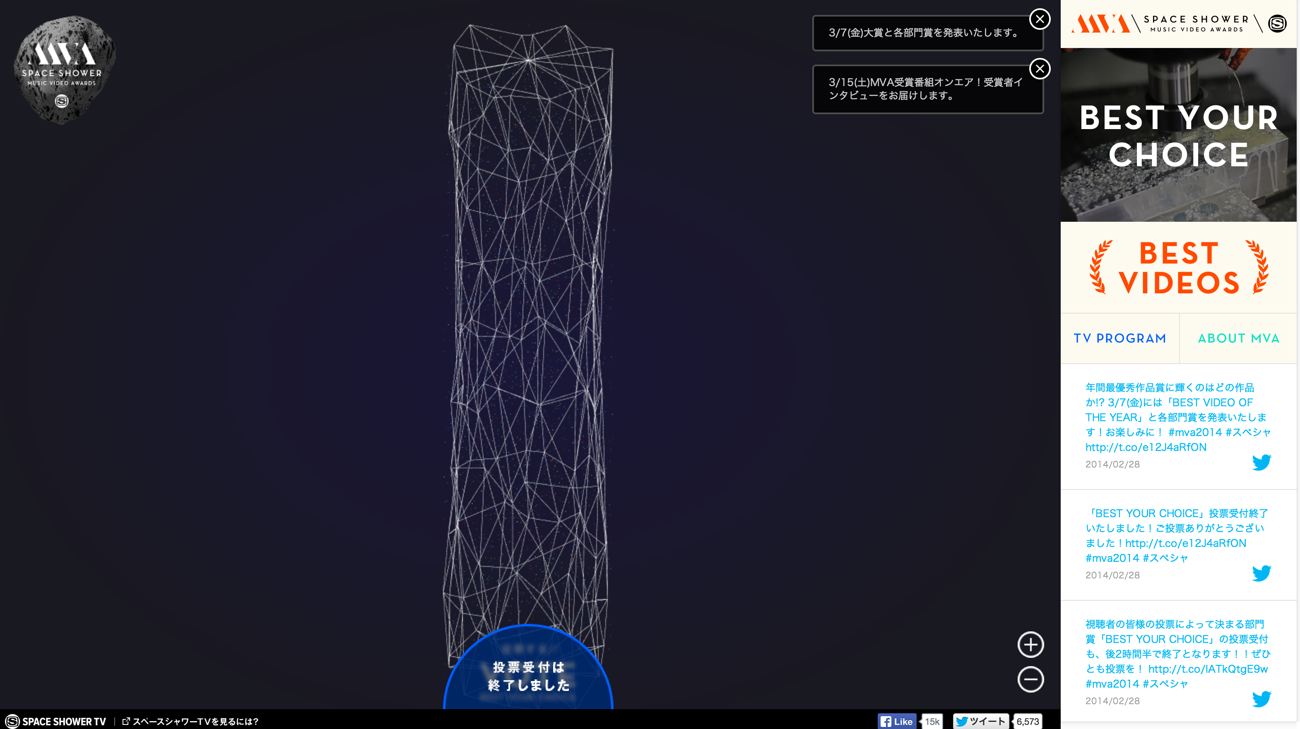Open スペースシャワーTVを見るには link
The height and width of the screenshot is (729, 1300).
click(195, 722)
